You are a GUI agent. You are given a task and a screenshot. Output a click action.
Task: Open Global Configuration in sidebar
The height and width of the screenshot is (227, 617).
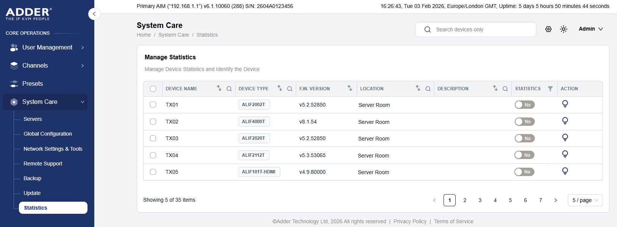click(48, 134)
